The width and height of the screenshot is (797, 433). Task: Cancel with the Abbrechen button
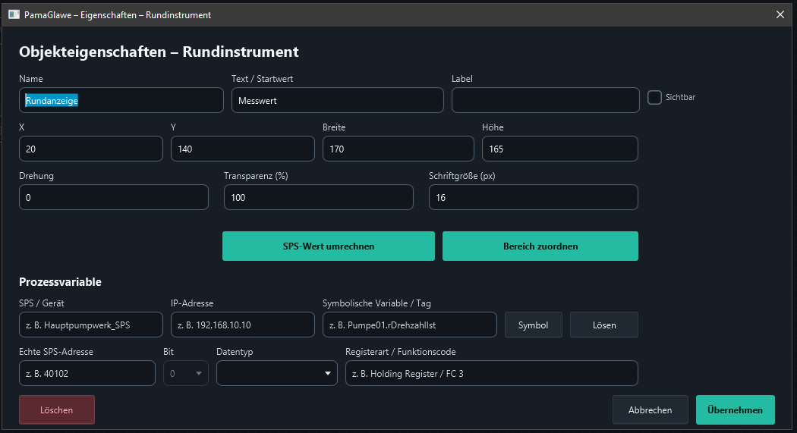(650, 409)
